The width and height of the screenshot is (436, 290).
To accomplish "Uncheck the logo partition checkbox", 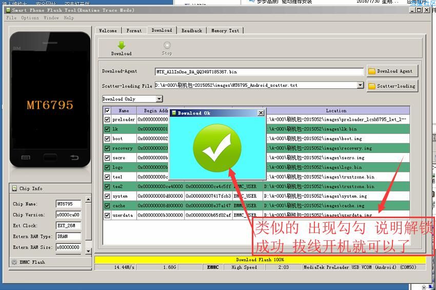I will point(107,167).
